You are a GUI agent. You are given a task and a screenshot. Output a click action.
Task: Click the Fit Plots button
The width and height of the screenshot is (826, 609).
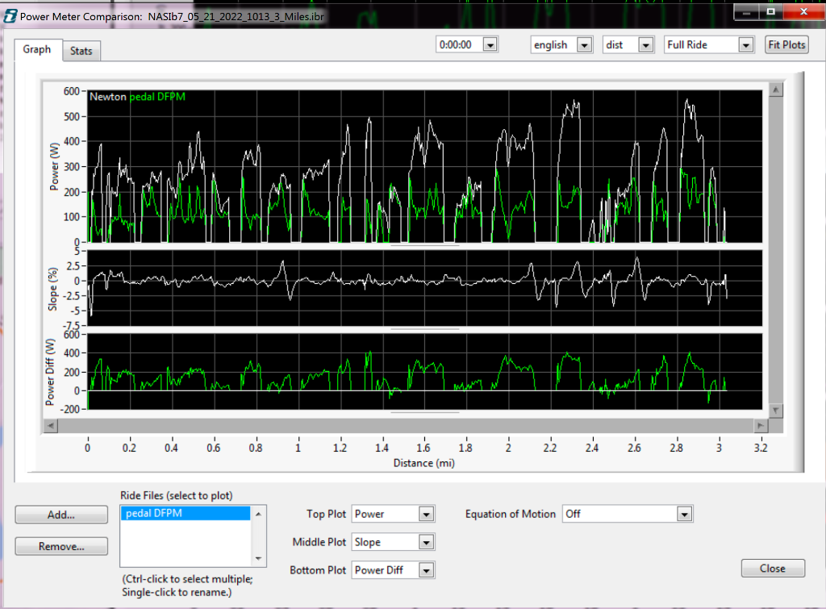[786, 44]
